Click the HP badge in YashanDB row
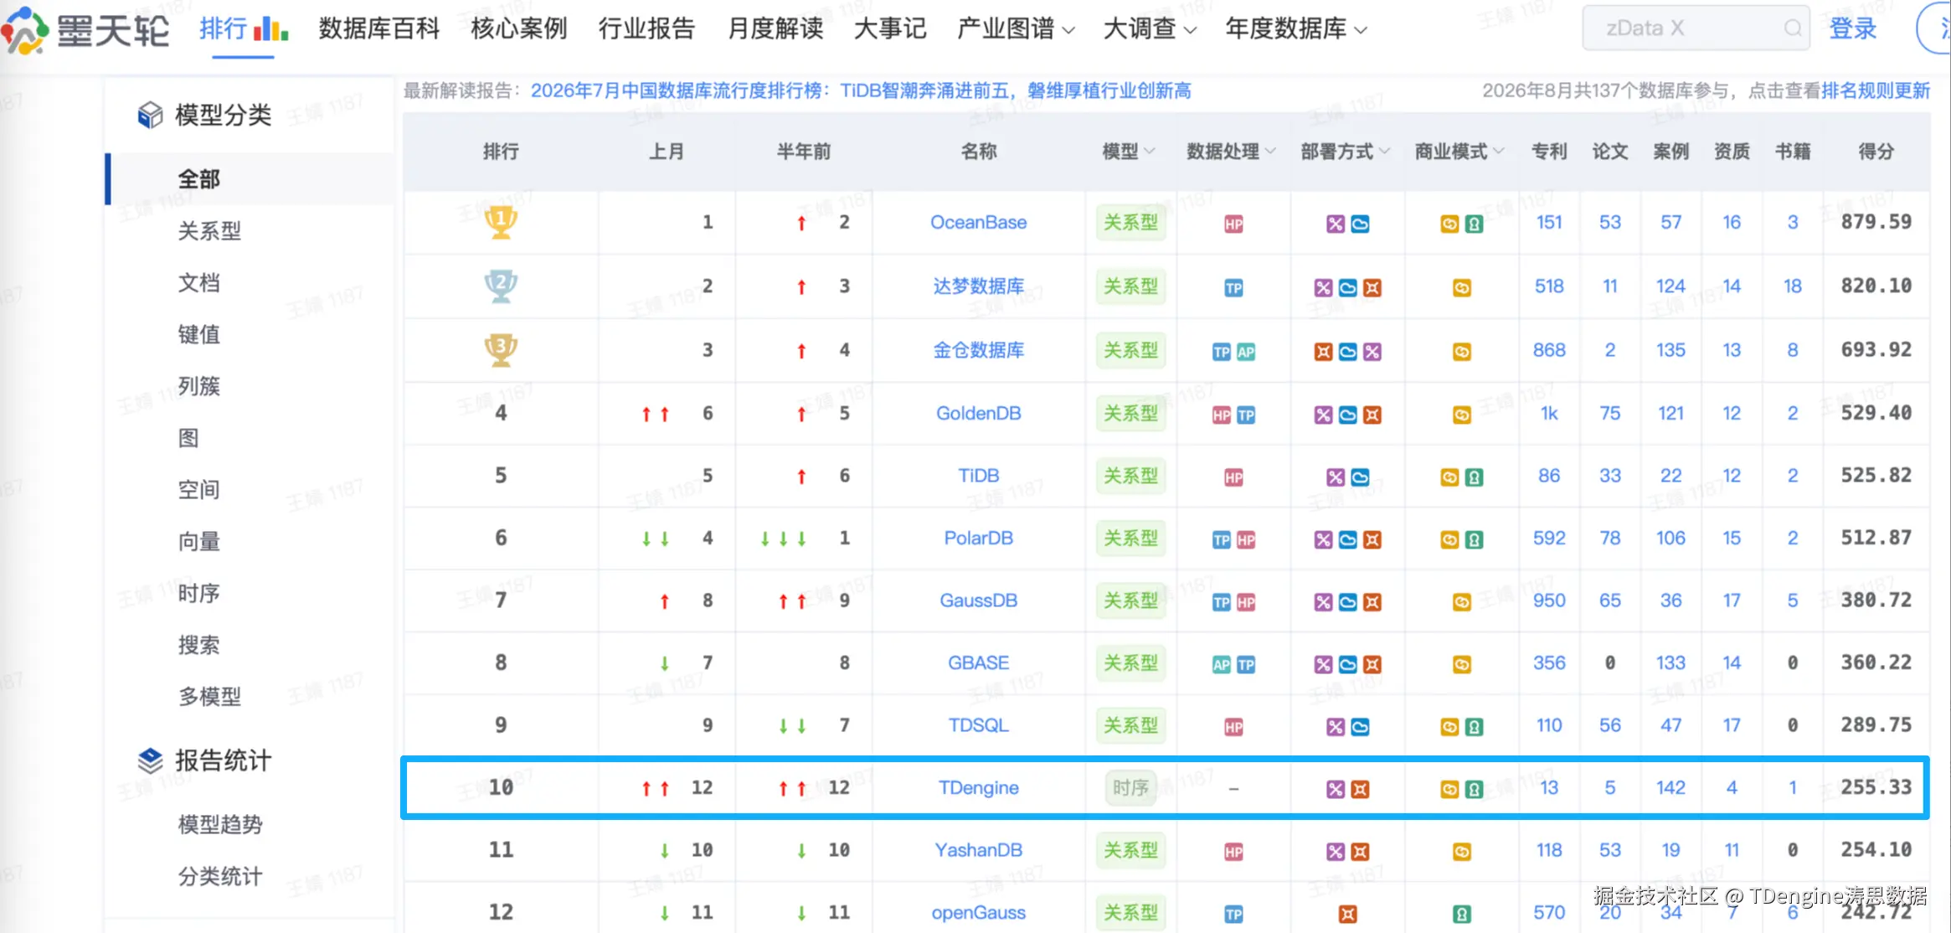This screenshot has height=933, width=1951. (x=1233, y=852)
